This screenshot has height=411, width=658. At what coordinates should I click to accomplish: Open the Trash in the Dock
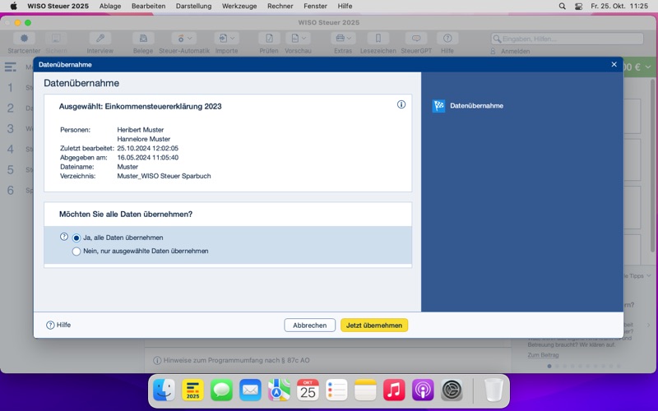click(493, 390)
